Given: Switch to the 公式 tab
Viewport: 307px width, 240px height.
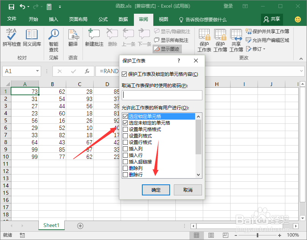Looking at the screenshot, I should 103,19.
